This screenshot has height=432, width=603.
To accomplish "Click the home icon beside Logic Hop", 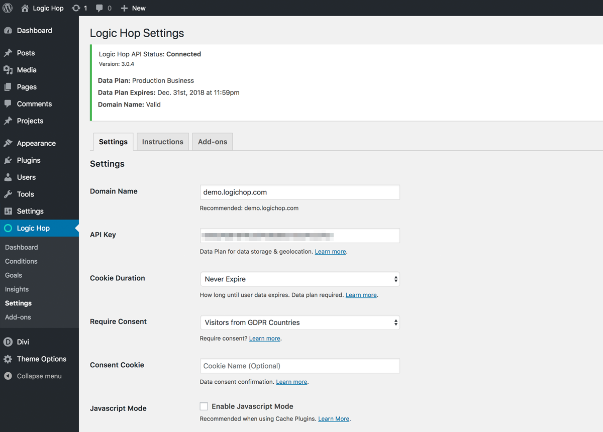I will point(25,8).
